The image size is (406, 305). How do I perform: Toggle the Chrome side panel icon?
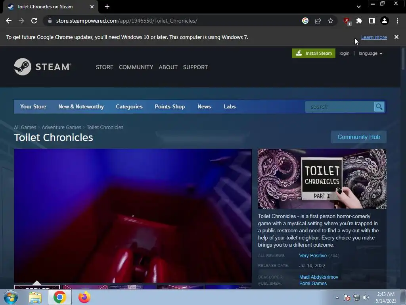(x=372, y=21)
